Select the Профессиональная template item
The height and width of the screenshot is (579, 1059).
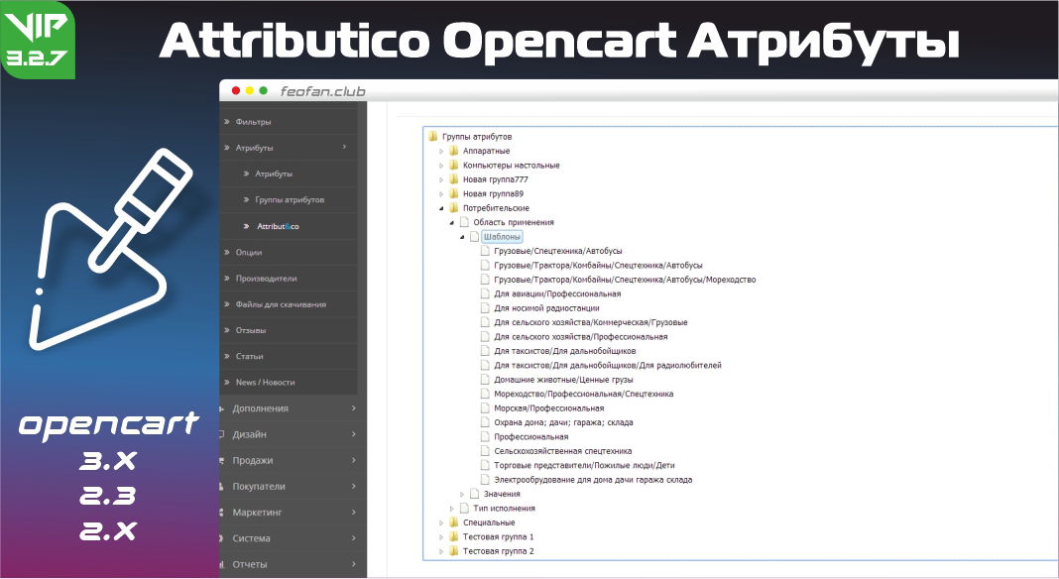530,436
